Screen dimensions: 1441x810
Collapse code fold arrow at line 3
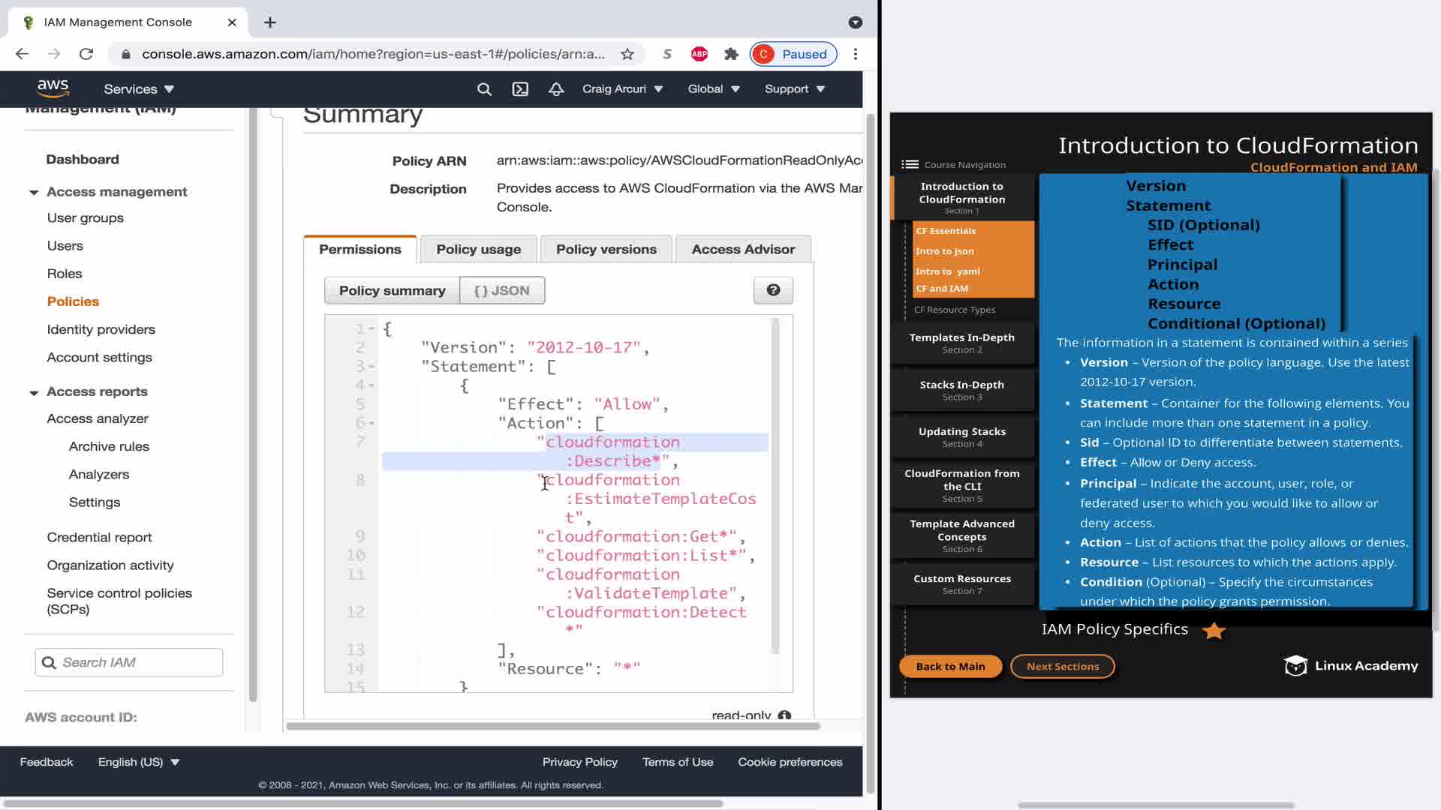(372, 367)
